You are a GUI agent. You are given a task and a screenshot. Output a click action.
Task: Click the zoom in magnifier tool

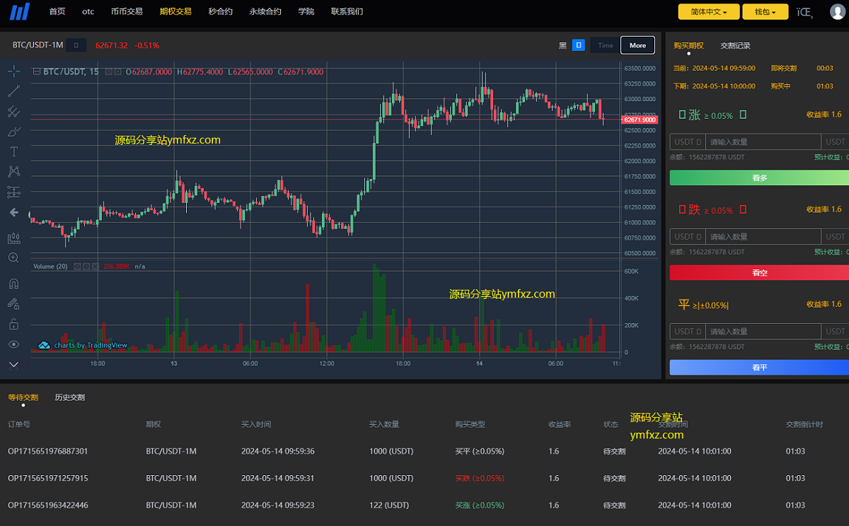(x=13, y=258)
